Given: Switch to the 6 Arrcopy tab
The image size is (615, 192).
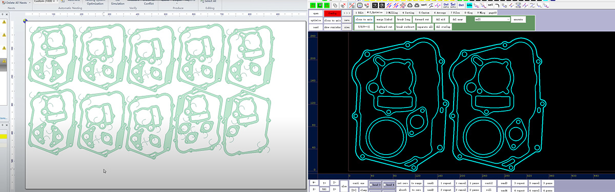Looking at the screenshot, I should tap(440, 12).
